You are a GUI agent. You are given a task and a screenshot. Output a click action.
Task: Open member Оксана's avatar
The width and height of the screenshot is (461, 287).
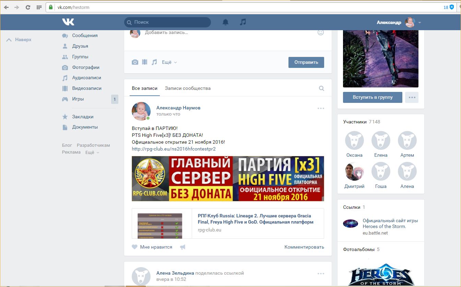[x=354, y=140]
